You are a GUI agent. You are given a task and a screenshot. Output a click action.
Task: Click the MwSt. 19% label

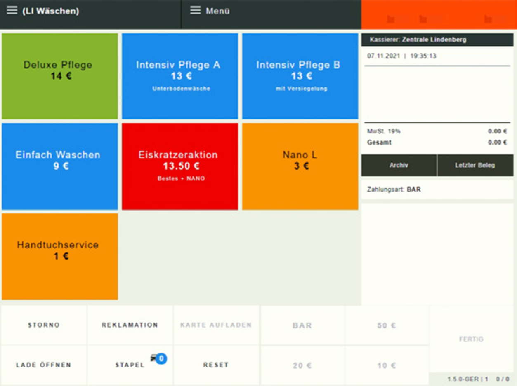click(384, 131)
